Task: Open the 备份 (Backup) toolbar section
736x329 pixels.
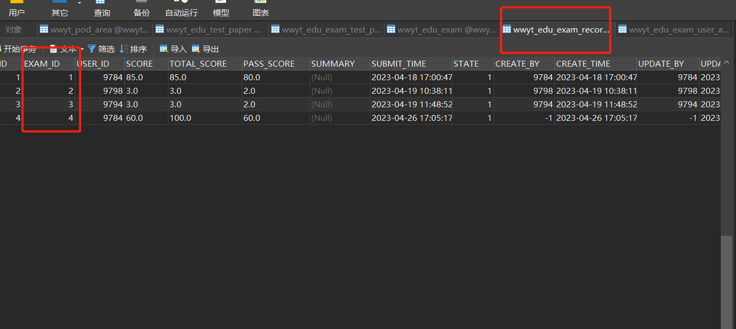Action: coord(141,9)
